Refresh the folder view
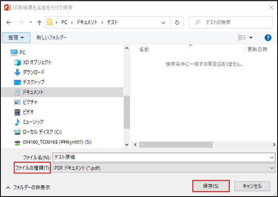The height and width of the screenshot is (197, 278). click(x=177, y=23)
